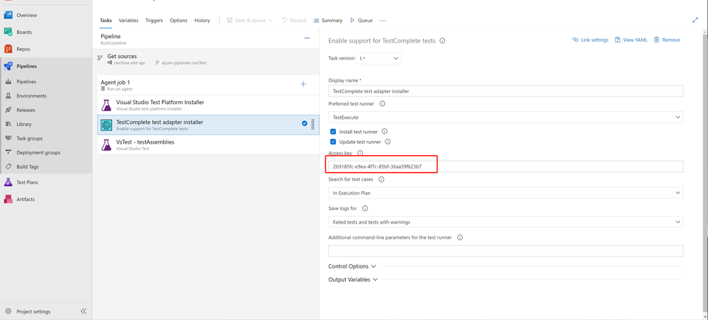
Task: Toggle Update test runner checkbox
Action: (x=333, y=142)
